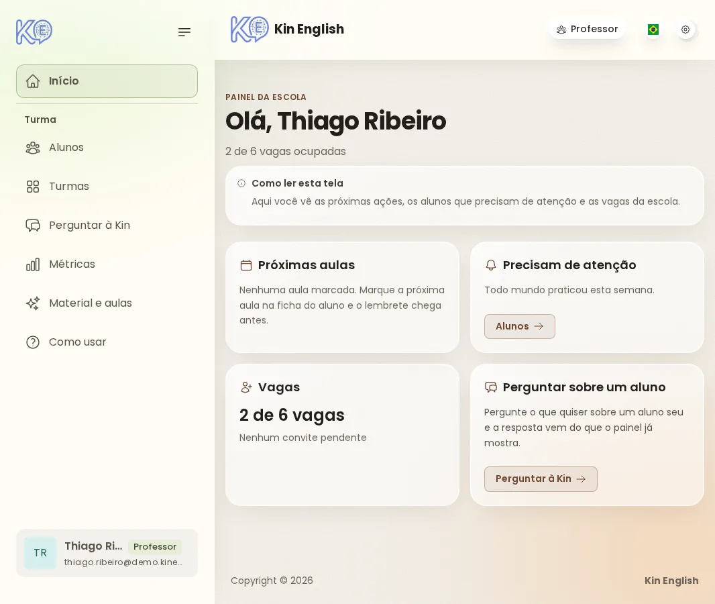The height and width of the screenshot is (604, 715).
Task: Click '2 de 6 vagas ocupadas' subtitle
Action: (286, 152)
